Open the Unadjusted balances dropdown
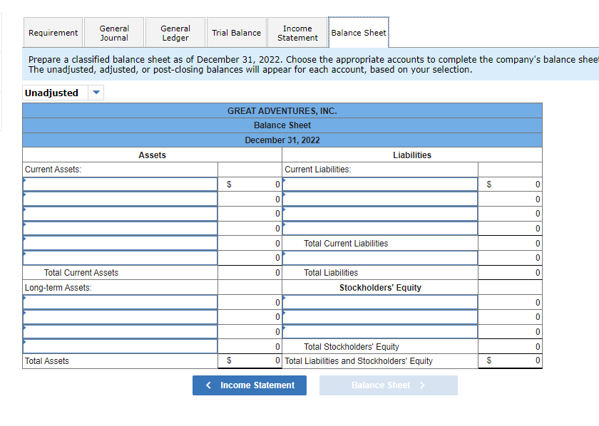Viewport: 599px width, 426px height. point(96,93)
